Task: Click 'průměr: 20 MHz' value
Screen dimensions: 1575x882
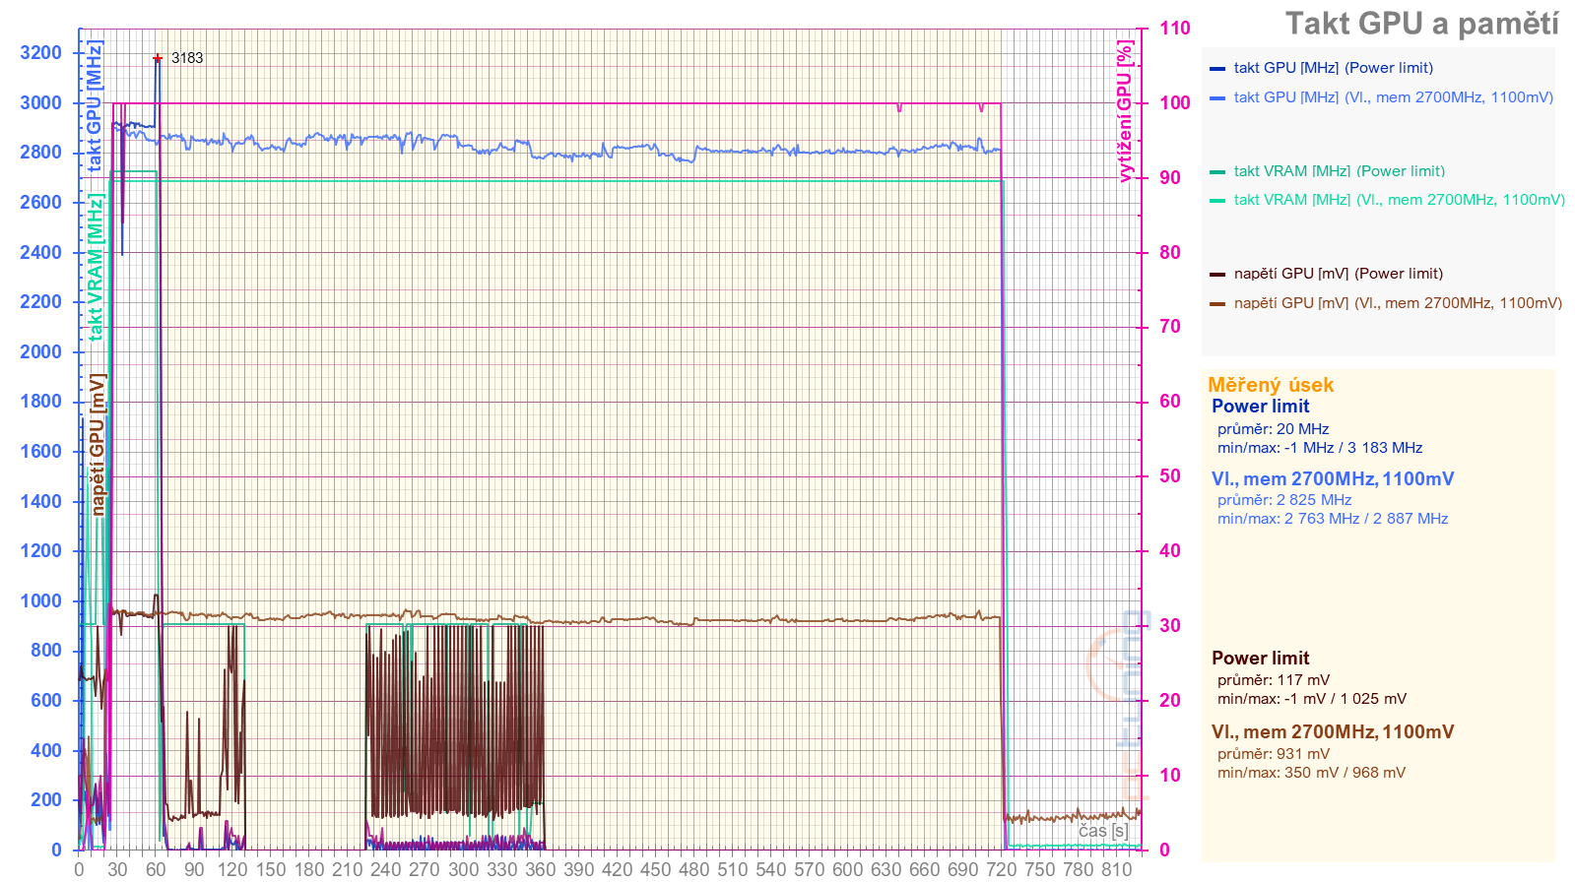Action: (1274, 429)
